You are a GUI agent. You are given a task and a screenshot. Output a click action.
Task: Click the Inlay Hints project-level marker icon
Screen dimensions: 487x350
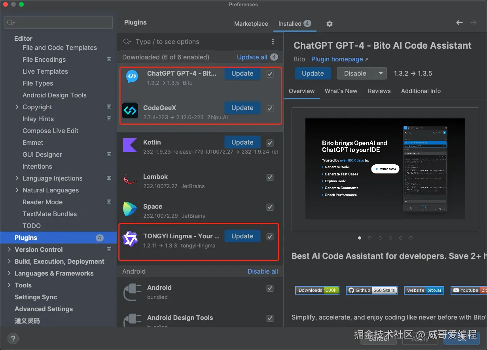pyautogui.click(x=109, y=119)
